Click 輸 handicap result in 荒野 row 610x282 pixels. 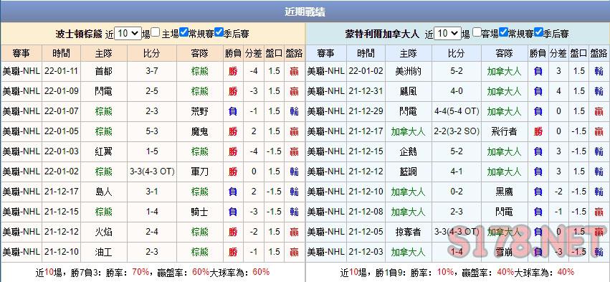click(x=294, y=111)
